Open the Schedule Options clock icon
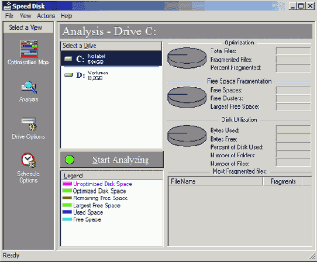This screenshot has width=317, height=262. click(x=29, y=160)
